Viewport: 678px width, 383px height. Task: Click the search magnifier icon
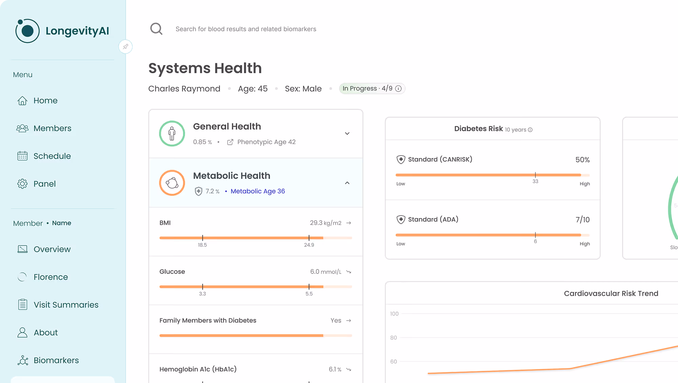(x=156, y=29)
